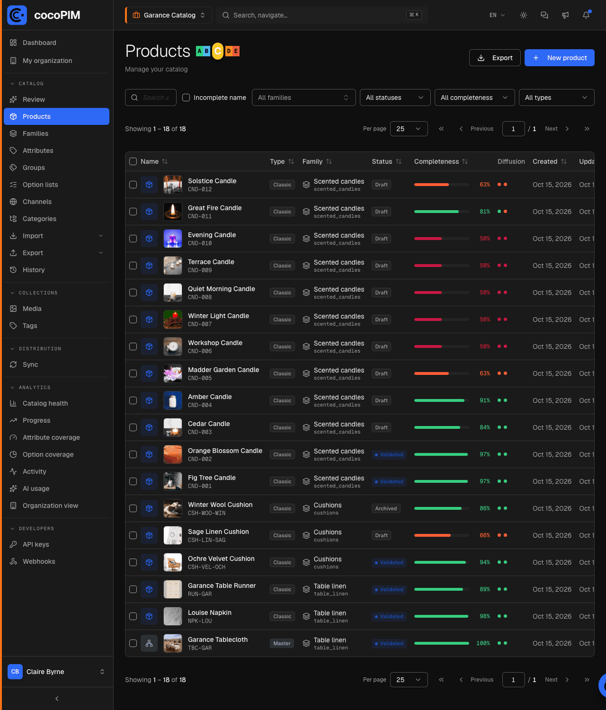Open the All completeness filter

pyautogui.click(x=475, y=98)
